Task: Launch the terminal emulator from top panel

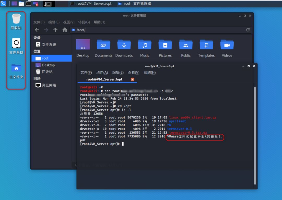Action: pyautogui.click(x=28, y=4)
